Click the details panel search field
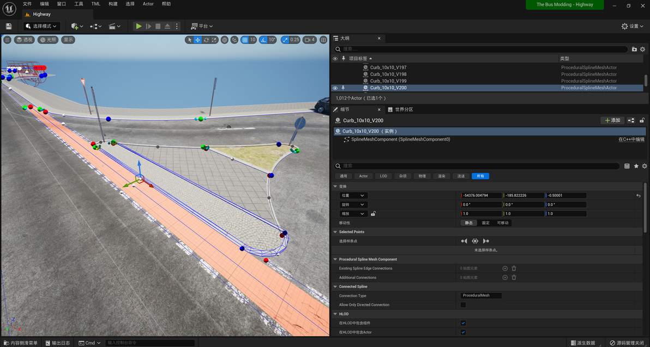Screen dimensions: 650x347 click(x=478, y=166)
